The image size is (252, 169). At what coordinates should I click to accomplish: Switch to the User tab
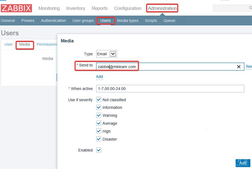(x=8, y=44)
